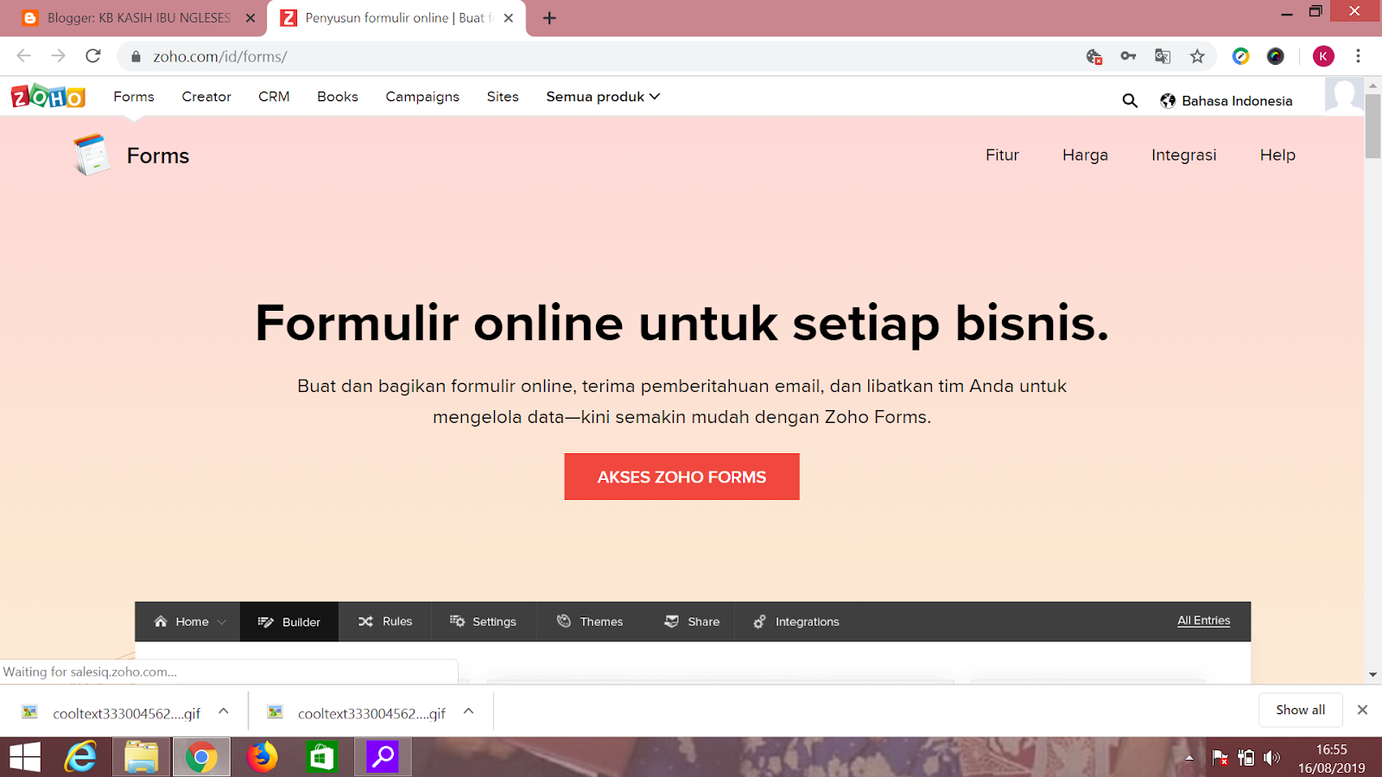Open options for second cooltext gif download
The image size is (1382, 777).
[x=469, y=711]
